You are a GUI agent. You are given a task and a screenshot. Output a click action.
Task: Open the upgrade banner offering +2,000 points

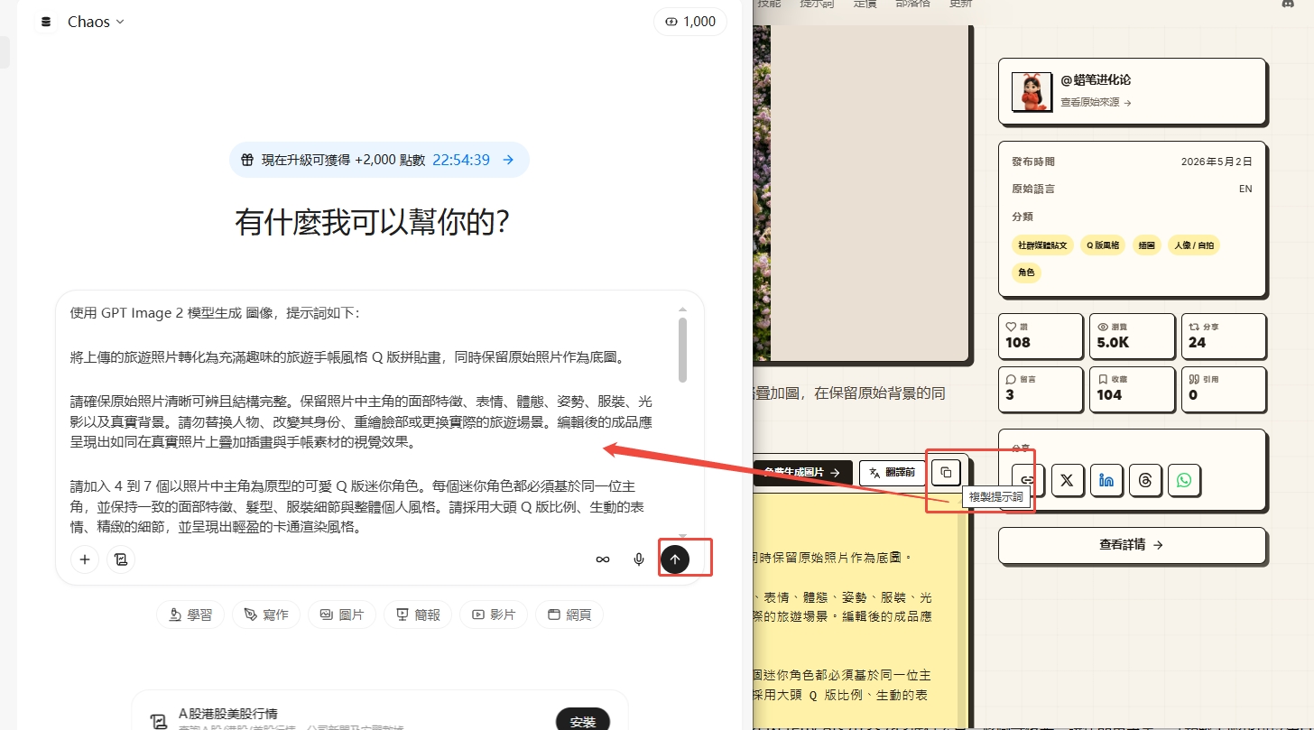[379, 160]
